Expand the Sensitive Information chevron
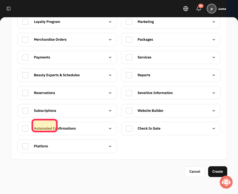This screenshot has height=194, width=238. (214, 93)
